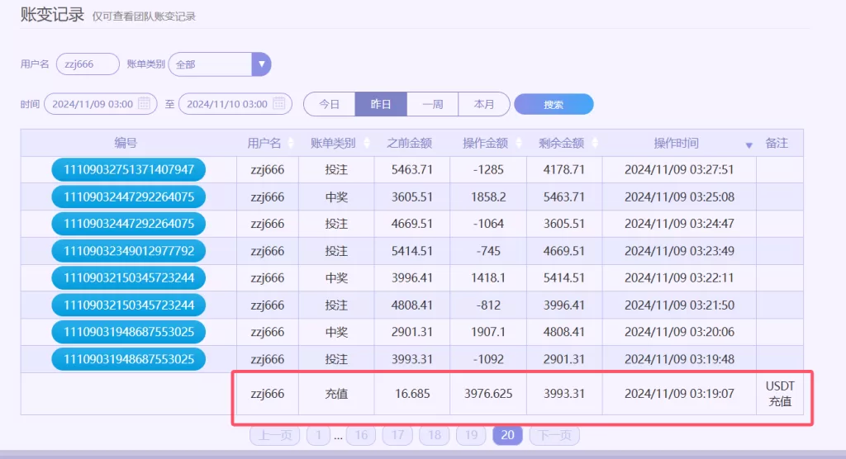The height and width of the screenshot is (459, 846).
Task: Go to 上一页 previous page
Action: click(275, 435)
